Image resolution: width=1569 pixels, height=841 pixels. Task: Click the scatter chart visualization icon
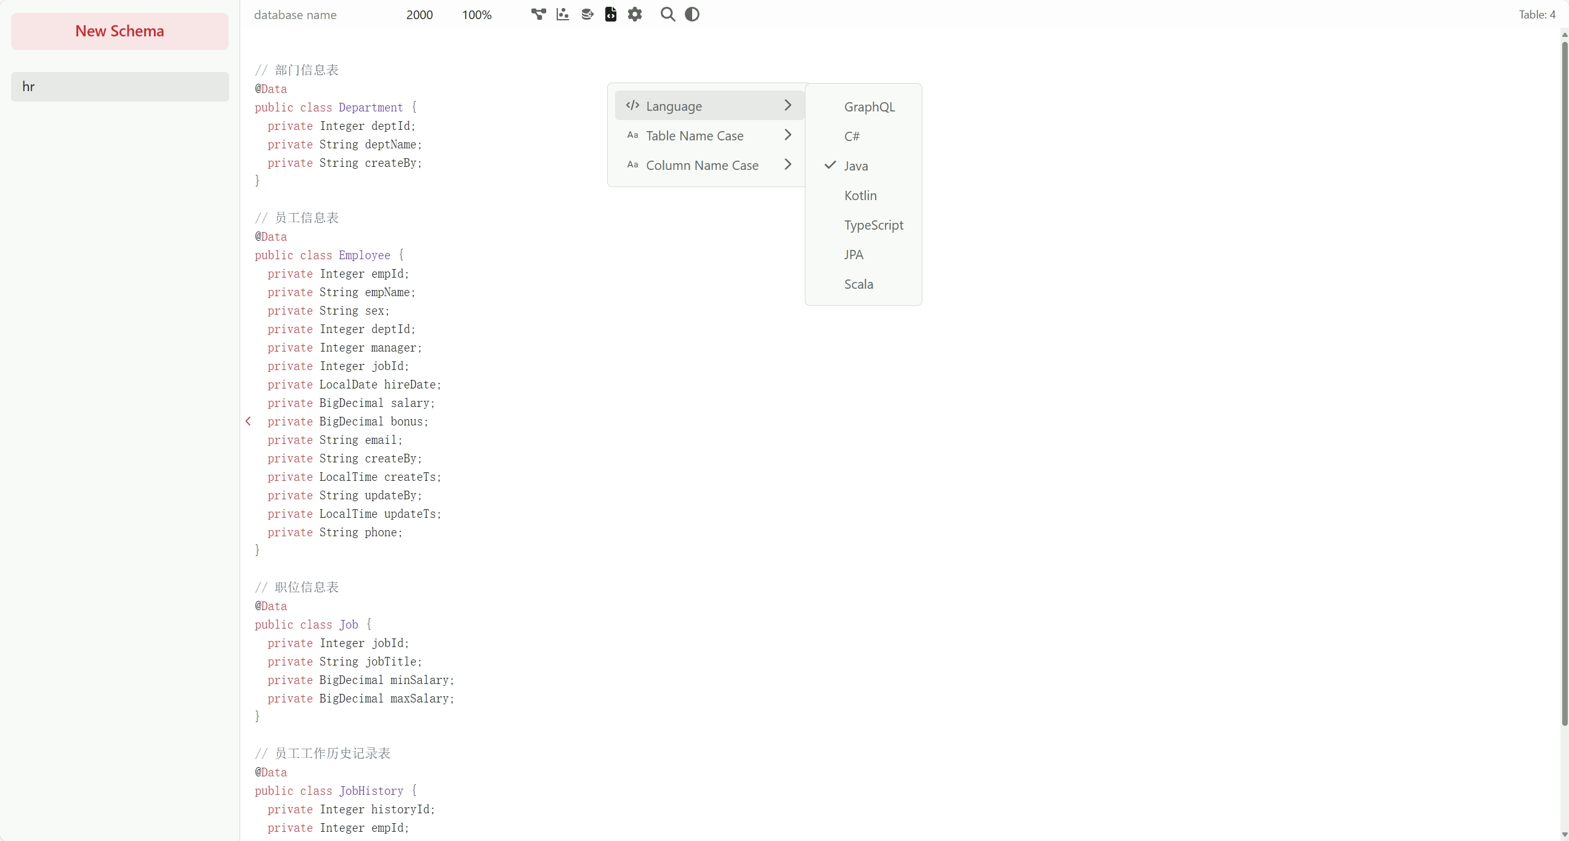pos(562,14)
